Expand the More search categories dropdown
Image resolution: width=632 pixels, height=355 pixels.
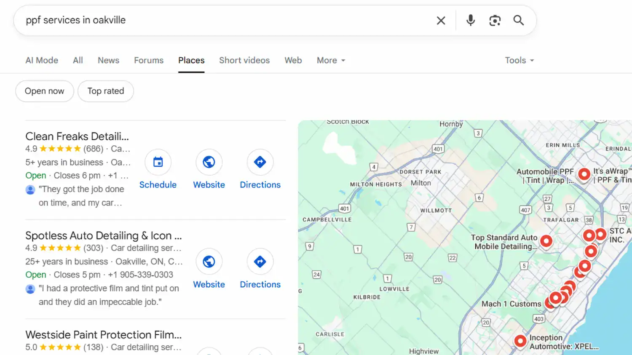(x=331, y=60)
